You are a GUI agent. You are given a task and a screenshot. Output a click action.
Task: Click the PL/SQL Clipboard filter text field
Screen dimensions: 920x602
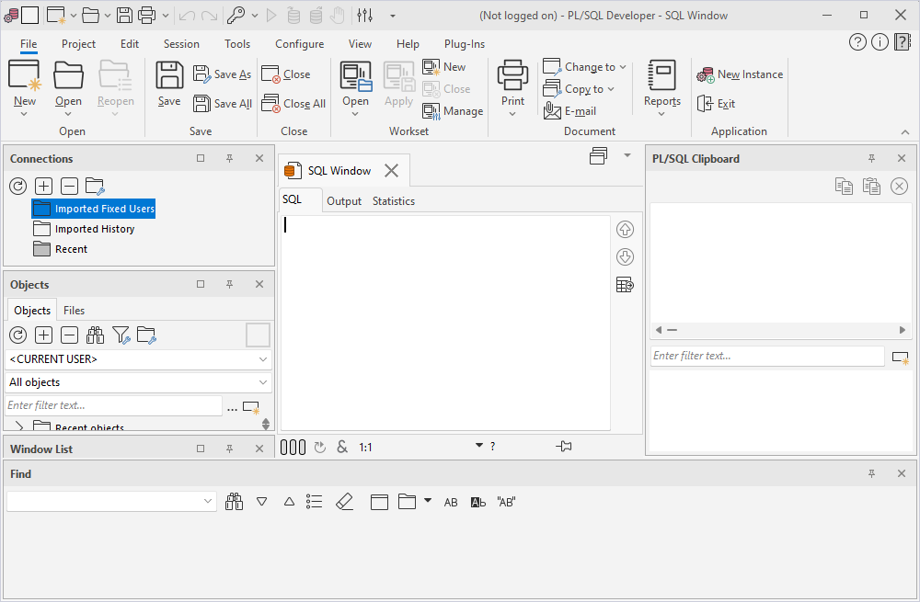click(767, 356)
